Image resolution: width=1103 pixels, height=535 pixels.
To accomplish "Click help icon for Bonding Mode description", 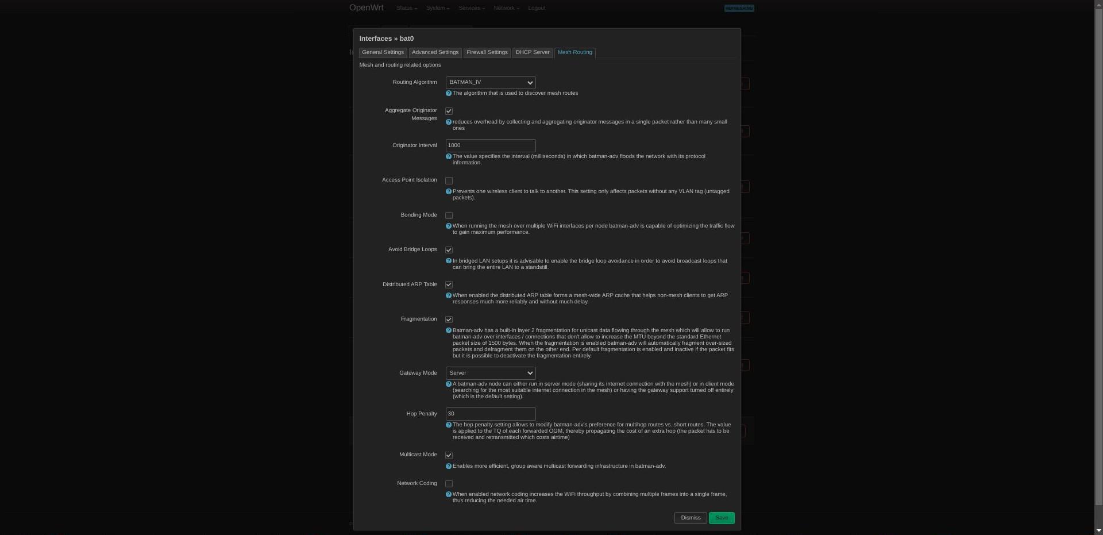I will [x=449, y=226].
